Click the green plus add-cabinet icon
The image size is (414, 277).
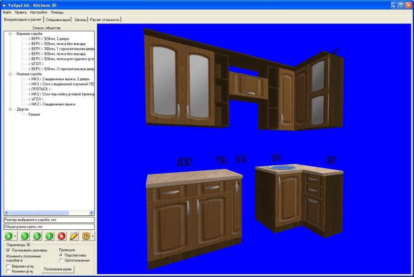8,236
